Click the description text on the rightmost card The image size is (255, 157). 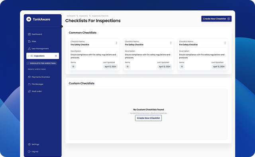coord(202,56)
